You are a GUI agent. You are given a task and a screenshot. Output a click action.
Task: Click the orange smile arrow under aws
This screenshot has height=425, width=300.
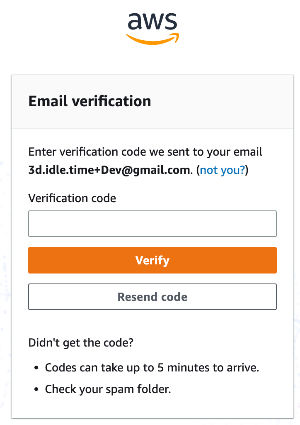[x=152, y=39]
